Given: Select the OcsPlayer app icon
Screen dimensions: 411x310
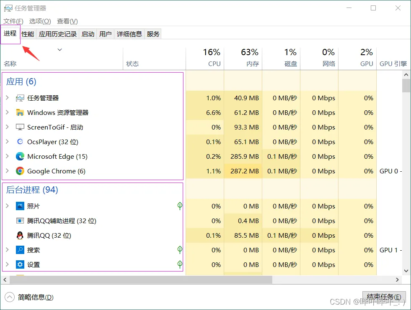Looking at the screenshot, I should tap(20, 142).
